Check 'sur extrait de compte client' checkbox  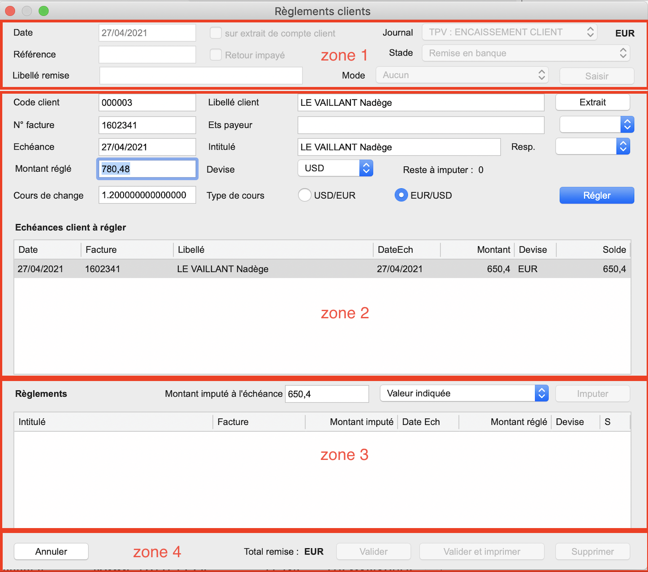(x=216, y=33)
